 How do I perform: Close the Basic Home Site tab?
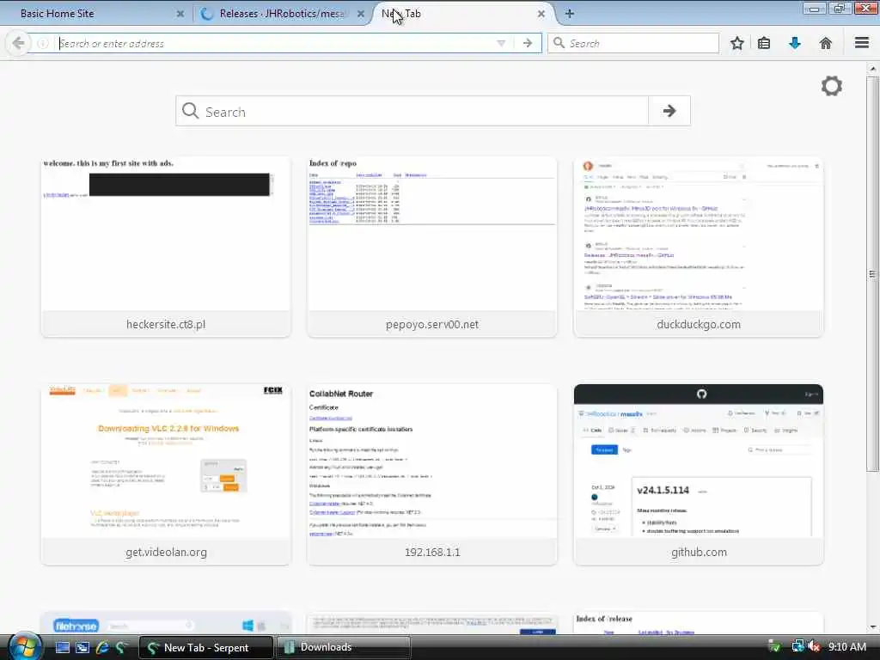click(180, 14)
